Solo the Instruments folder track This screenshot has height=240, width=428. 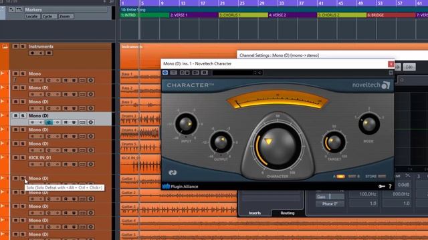coord(23,47)
